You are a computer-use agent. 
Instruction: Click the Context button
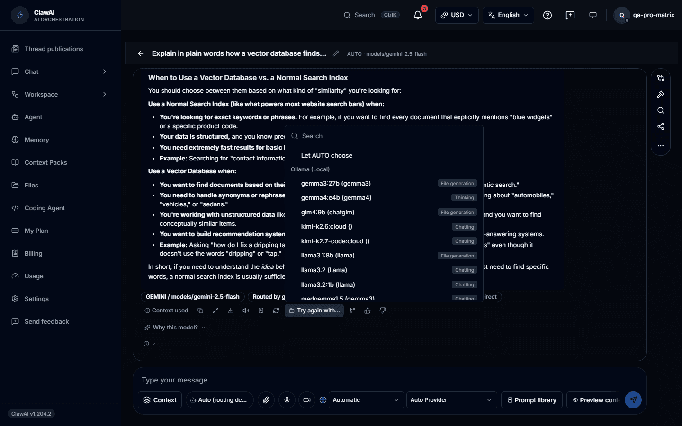click(x=160, y=400)
